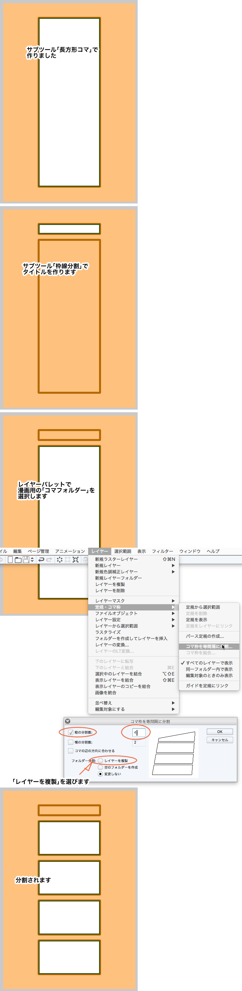Viewport: 242px width, 991px height.
Task: Expand the 並べ替え submenu
Action: [133, 703]
